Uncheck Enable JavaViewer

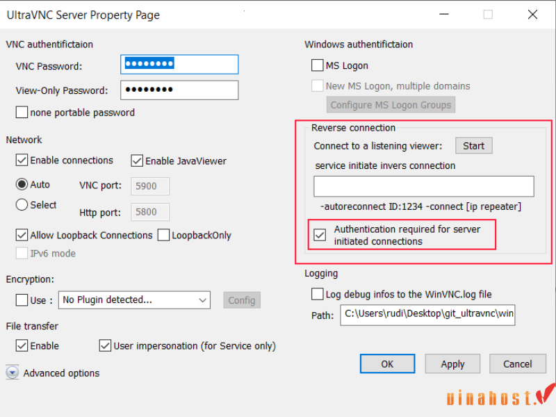point(137,161)
